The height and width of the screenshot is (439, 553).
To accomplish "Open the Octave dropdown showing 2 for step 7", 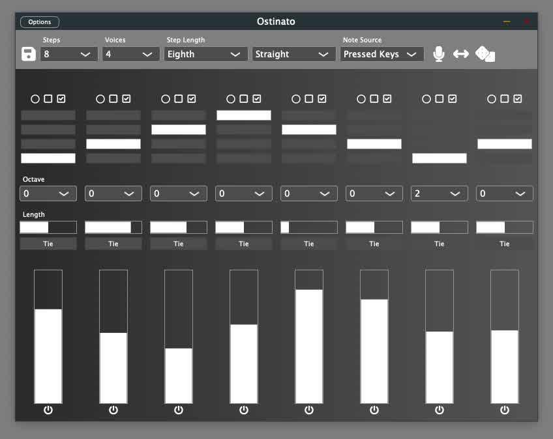I will coord(440,193).
